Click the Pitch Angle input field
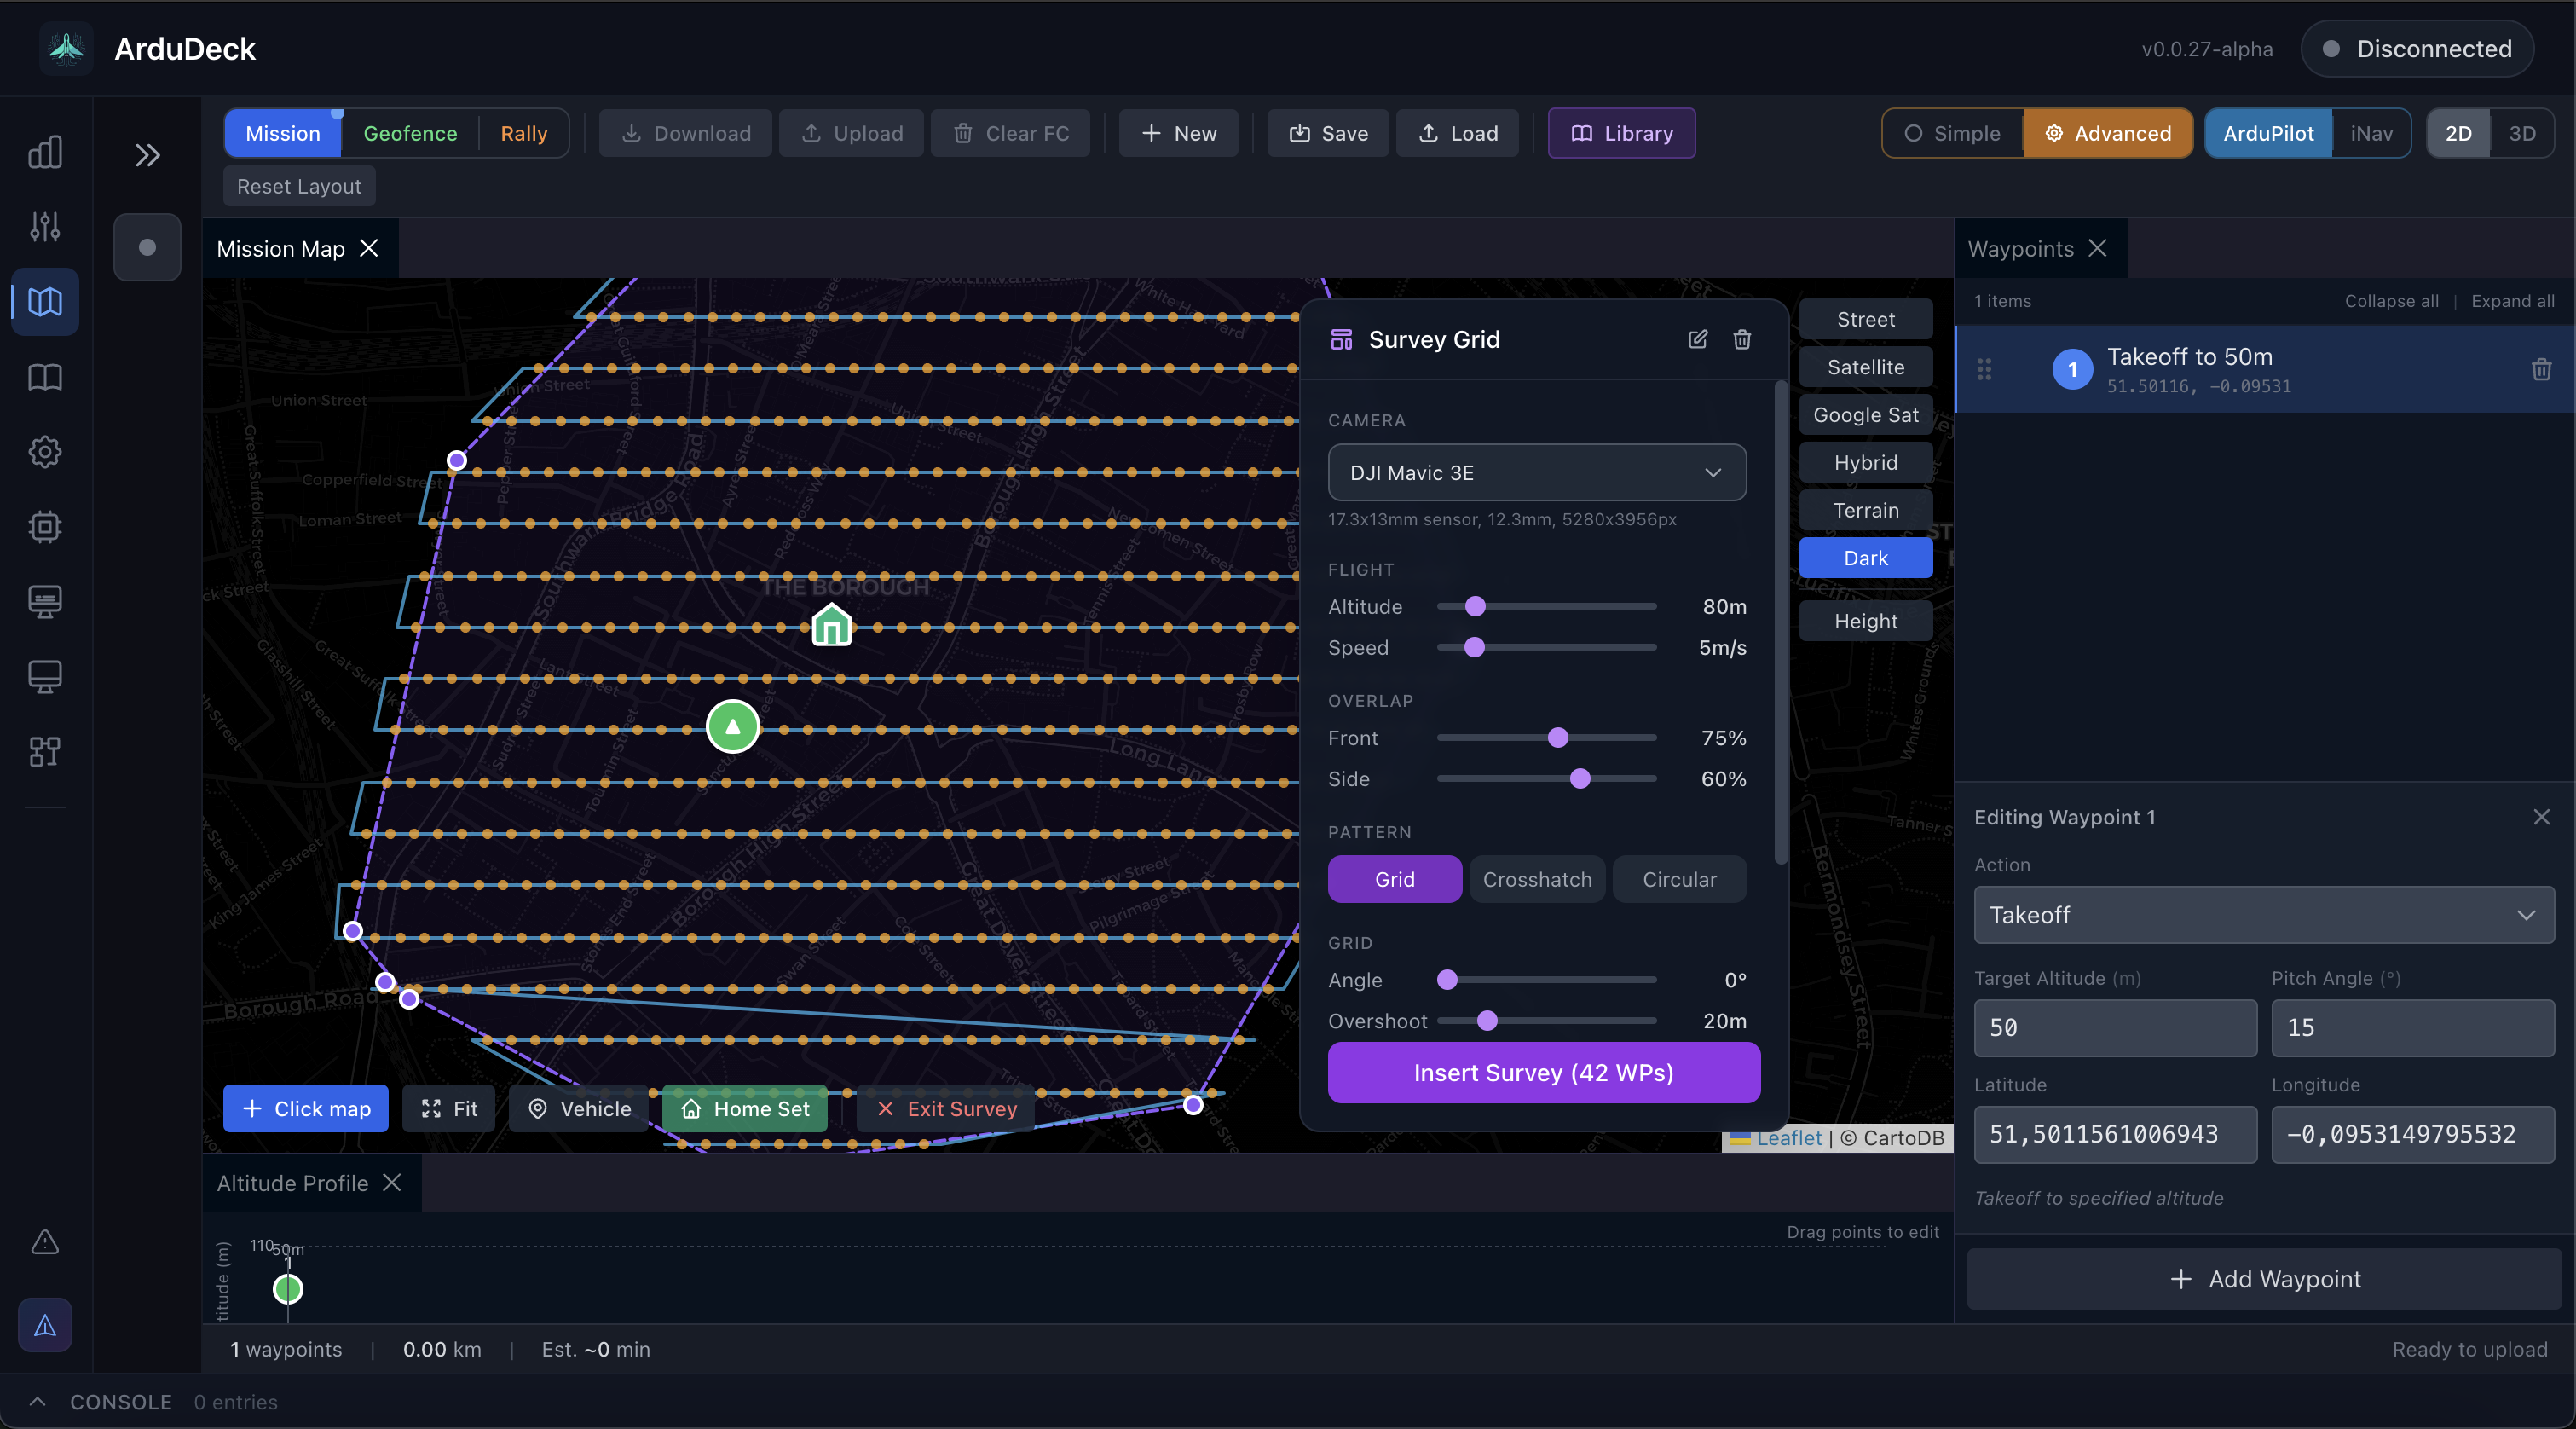2576x1429 pixels. 2412,1027
